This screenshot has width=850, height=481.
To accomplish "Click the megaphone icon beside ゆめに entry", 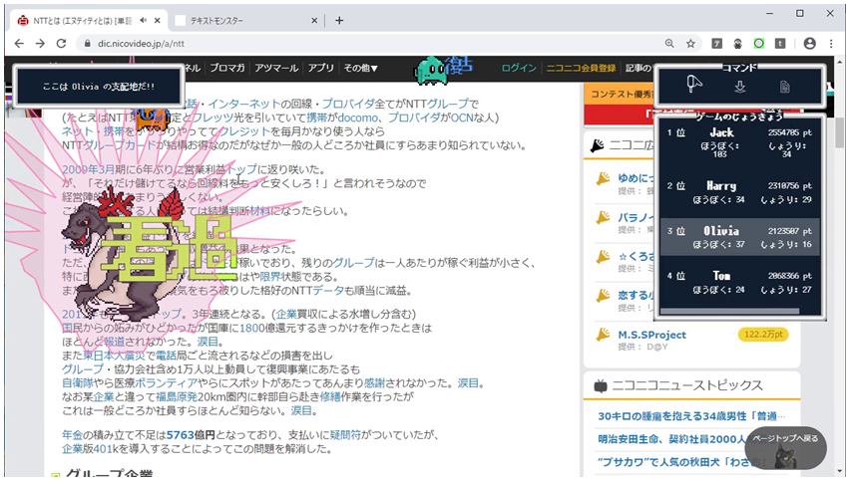I will [x=603, y=179].
